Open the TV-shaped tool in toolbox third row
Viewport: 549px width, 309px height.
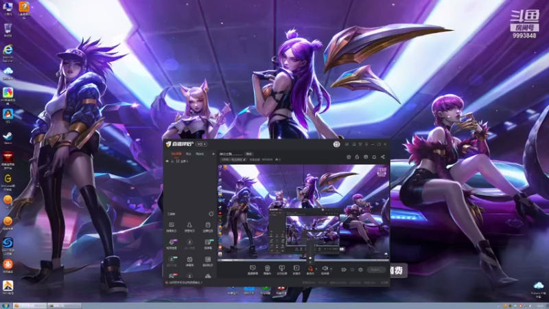(x=189, y=261)
